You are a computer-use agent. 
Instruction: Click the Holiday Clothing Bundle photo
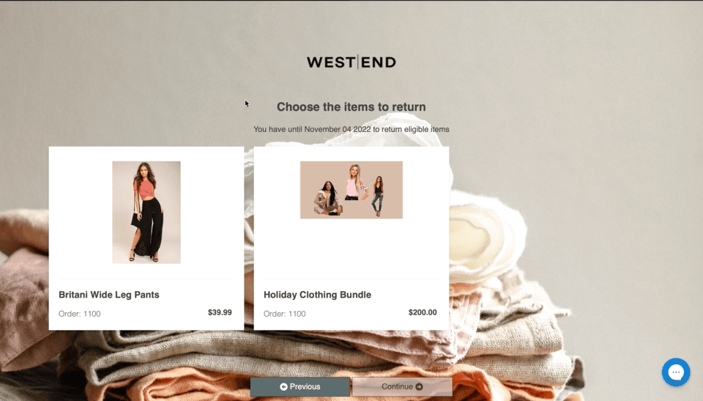pos(351,190)
